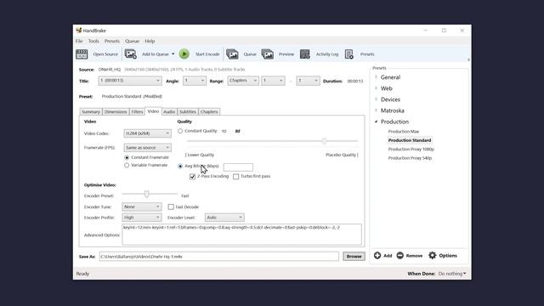Switch to the Subtitles tab
The width and height of the screenshot is (544, 306).
point(188,111)
